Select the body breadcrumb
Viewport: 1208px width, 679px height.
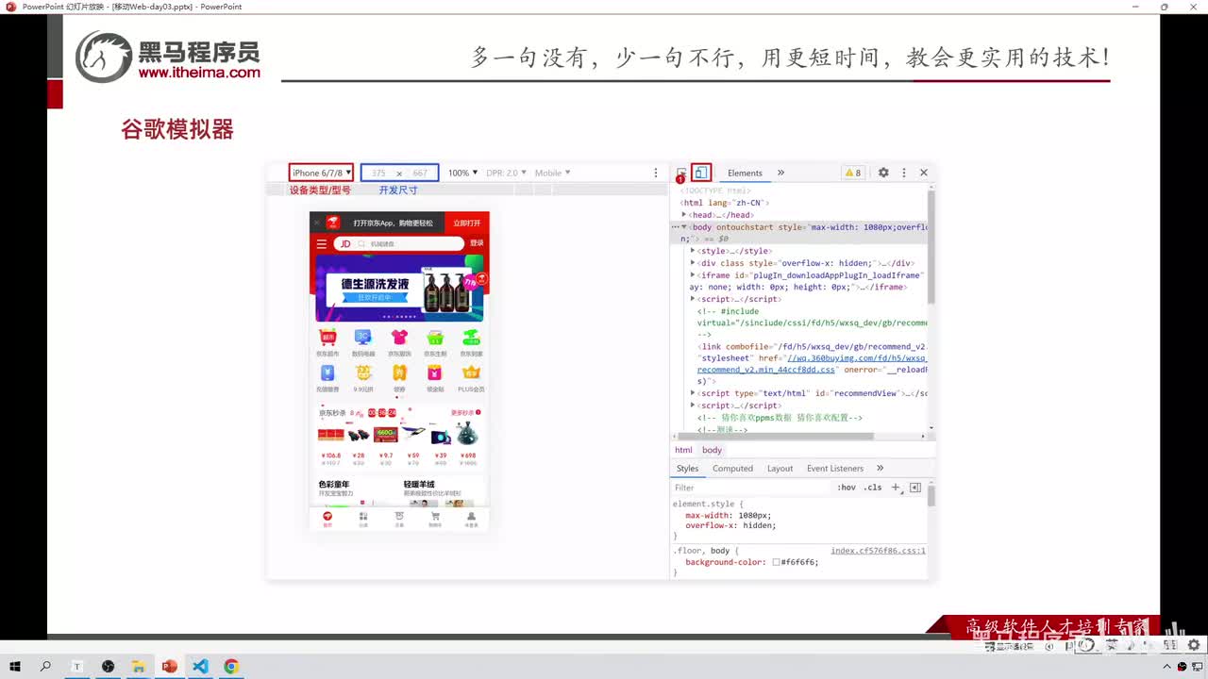point(712,450)
